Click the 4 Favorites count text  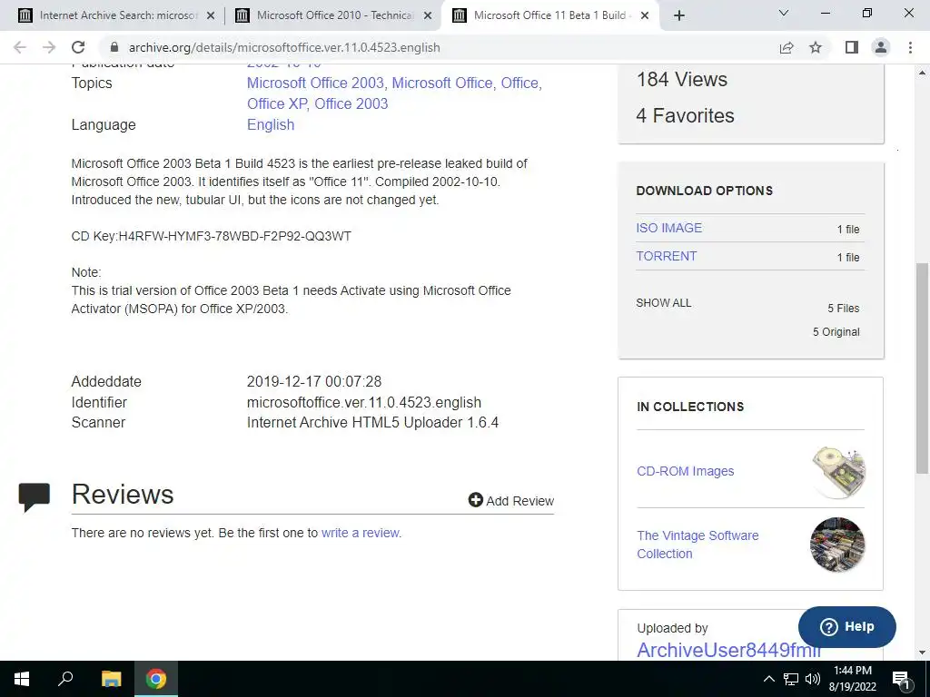click(685, 115)
